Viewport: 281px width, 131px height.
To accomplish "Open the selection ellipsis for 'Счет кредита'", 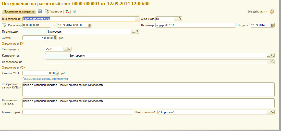I will coord(66,49).
